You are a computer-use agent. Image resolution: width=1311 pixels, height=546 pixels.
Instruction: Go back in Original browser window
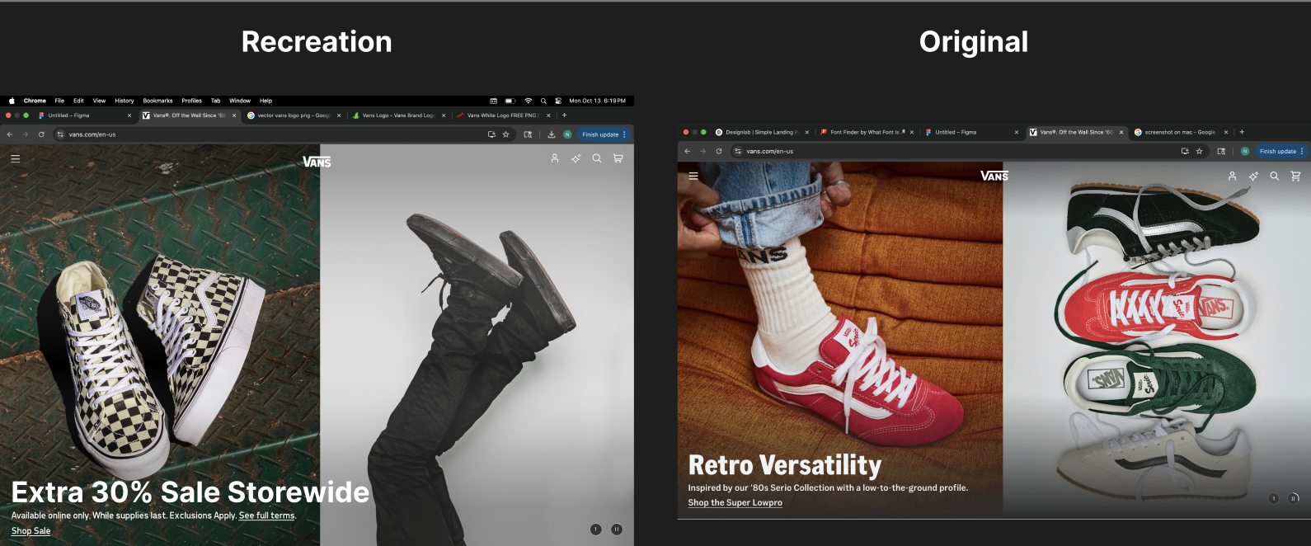pos(687,151)
